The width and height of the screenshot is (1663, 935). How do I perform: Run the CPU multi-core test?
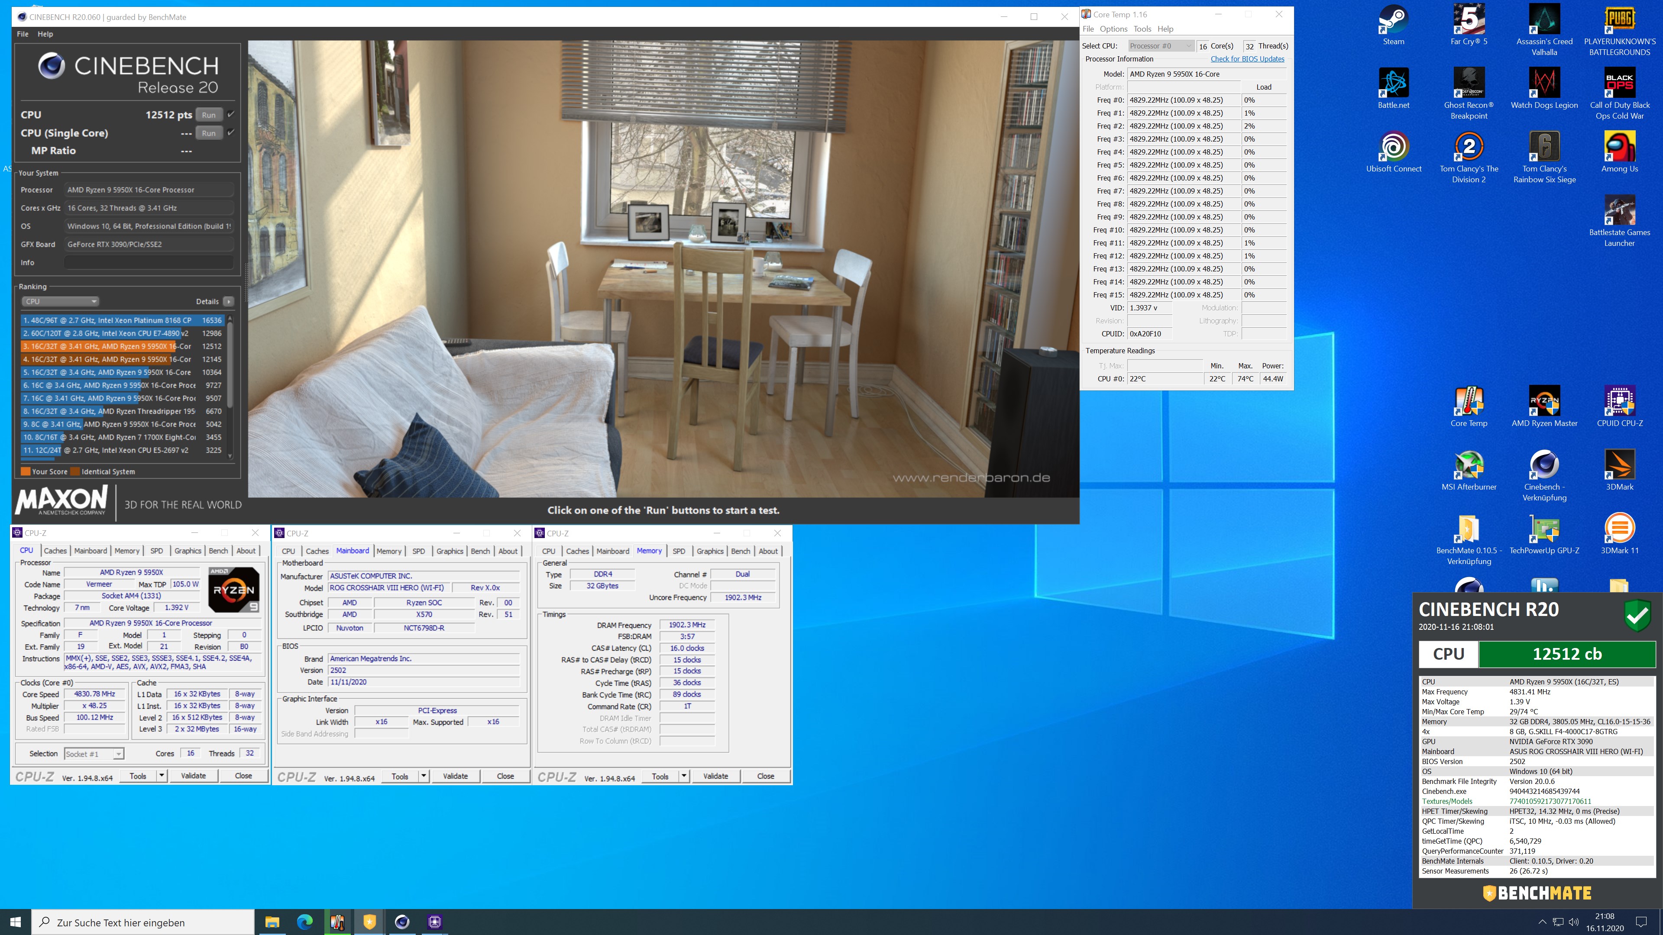click(x=208, y=115)
